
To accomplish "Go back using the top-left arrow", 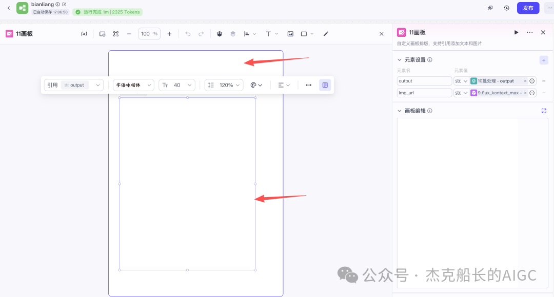I will click(9, 8).
